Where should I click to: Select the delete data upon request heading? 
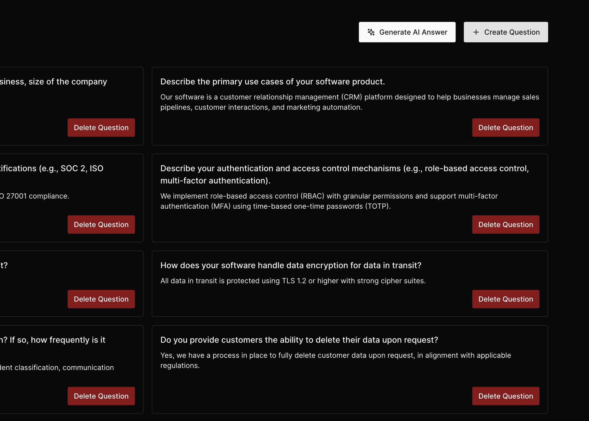(299, 340)
